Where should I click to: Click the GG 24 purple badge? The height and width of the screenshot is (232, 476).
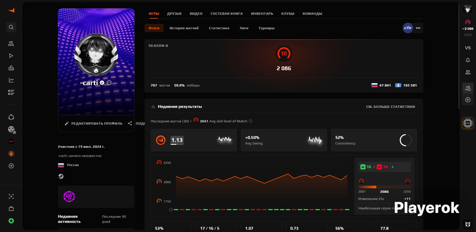69,196
